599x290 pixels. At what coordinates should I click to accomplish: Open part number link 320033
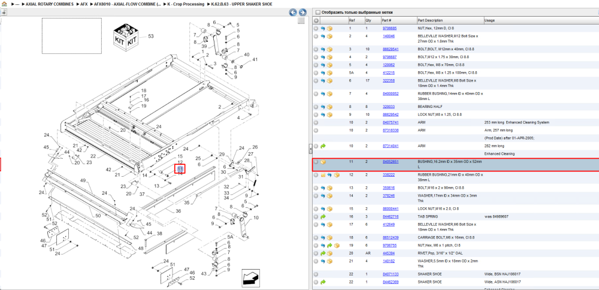(x=389, y=107)
